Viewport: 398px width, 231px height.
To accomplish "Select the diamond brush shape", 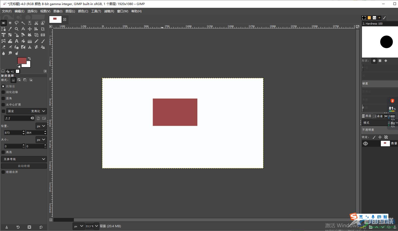I will [386, 61].
